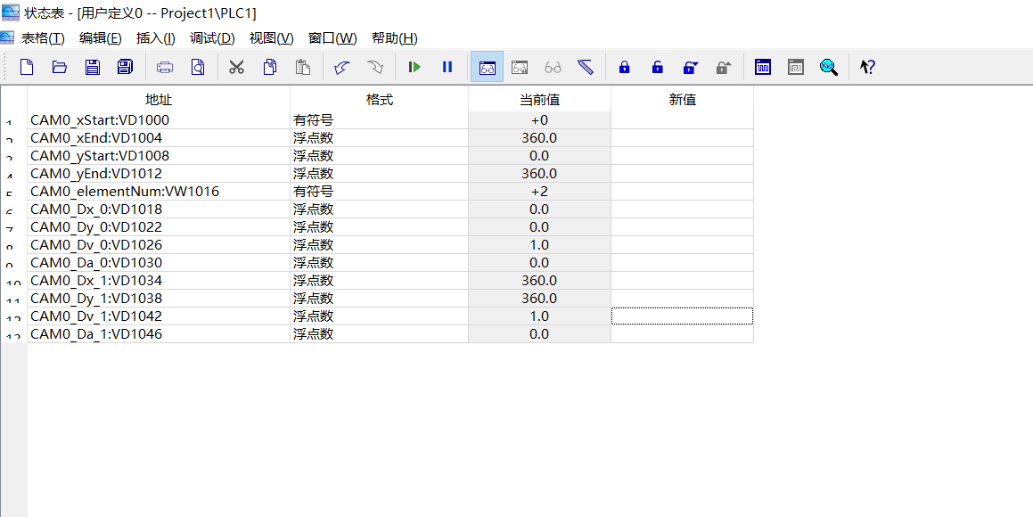The width and height of the screenshot is (1033, 517).
Task: Open the 插入(I) menu
Action: (155, 38)
